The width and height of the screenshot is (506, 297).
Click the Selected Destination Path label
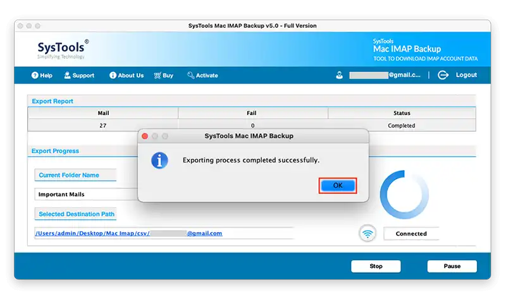click(x=75, y=214)
